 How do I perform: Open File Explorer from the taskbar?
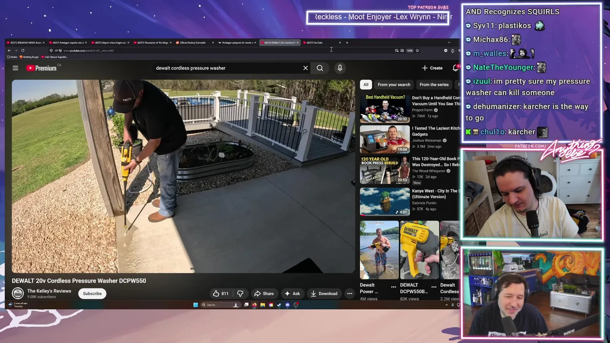tap(263, 305)
